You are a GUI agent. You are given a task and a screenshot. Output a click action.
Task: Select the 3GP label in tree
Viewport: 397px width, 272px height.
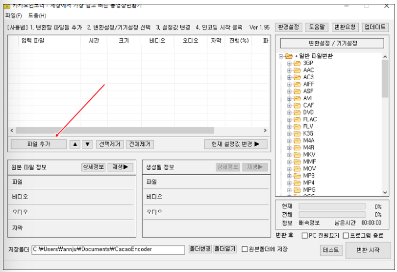coord(308,63)
